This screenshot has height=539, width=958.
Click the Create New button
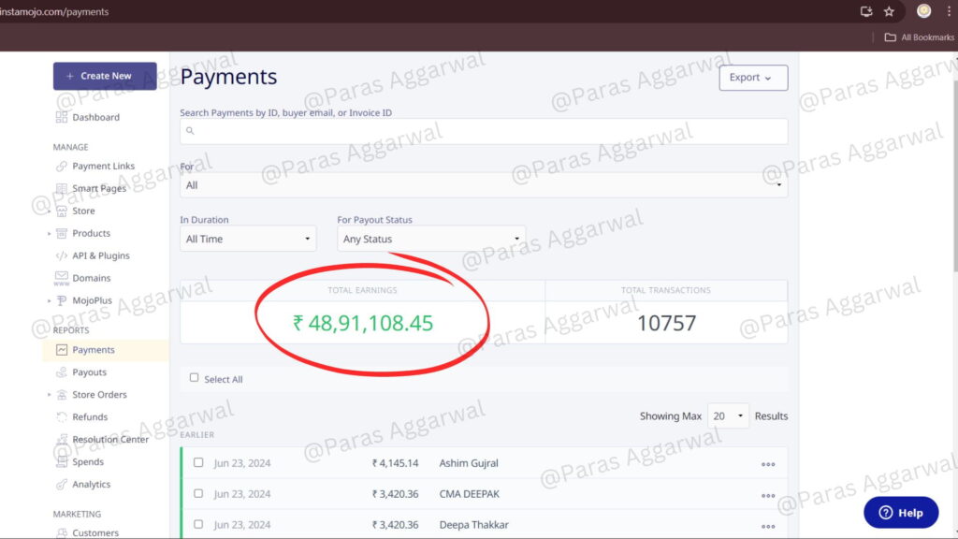click(x=105, y=76)
